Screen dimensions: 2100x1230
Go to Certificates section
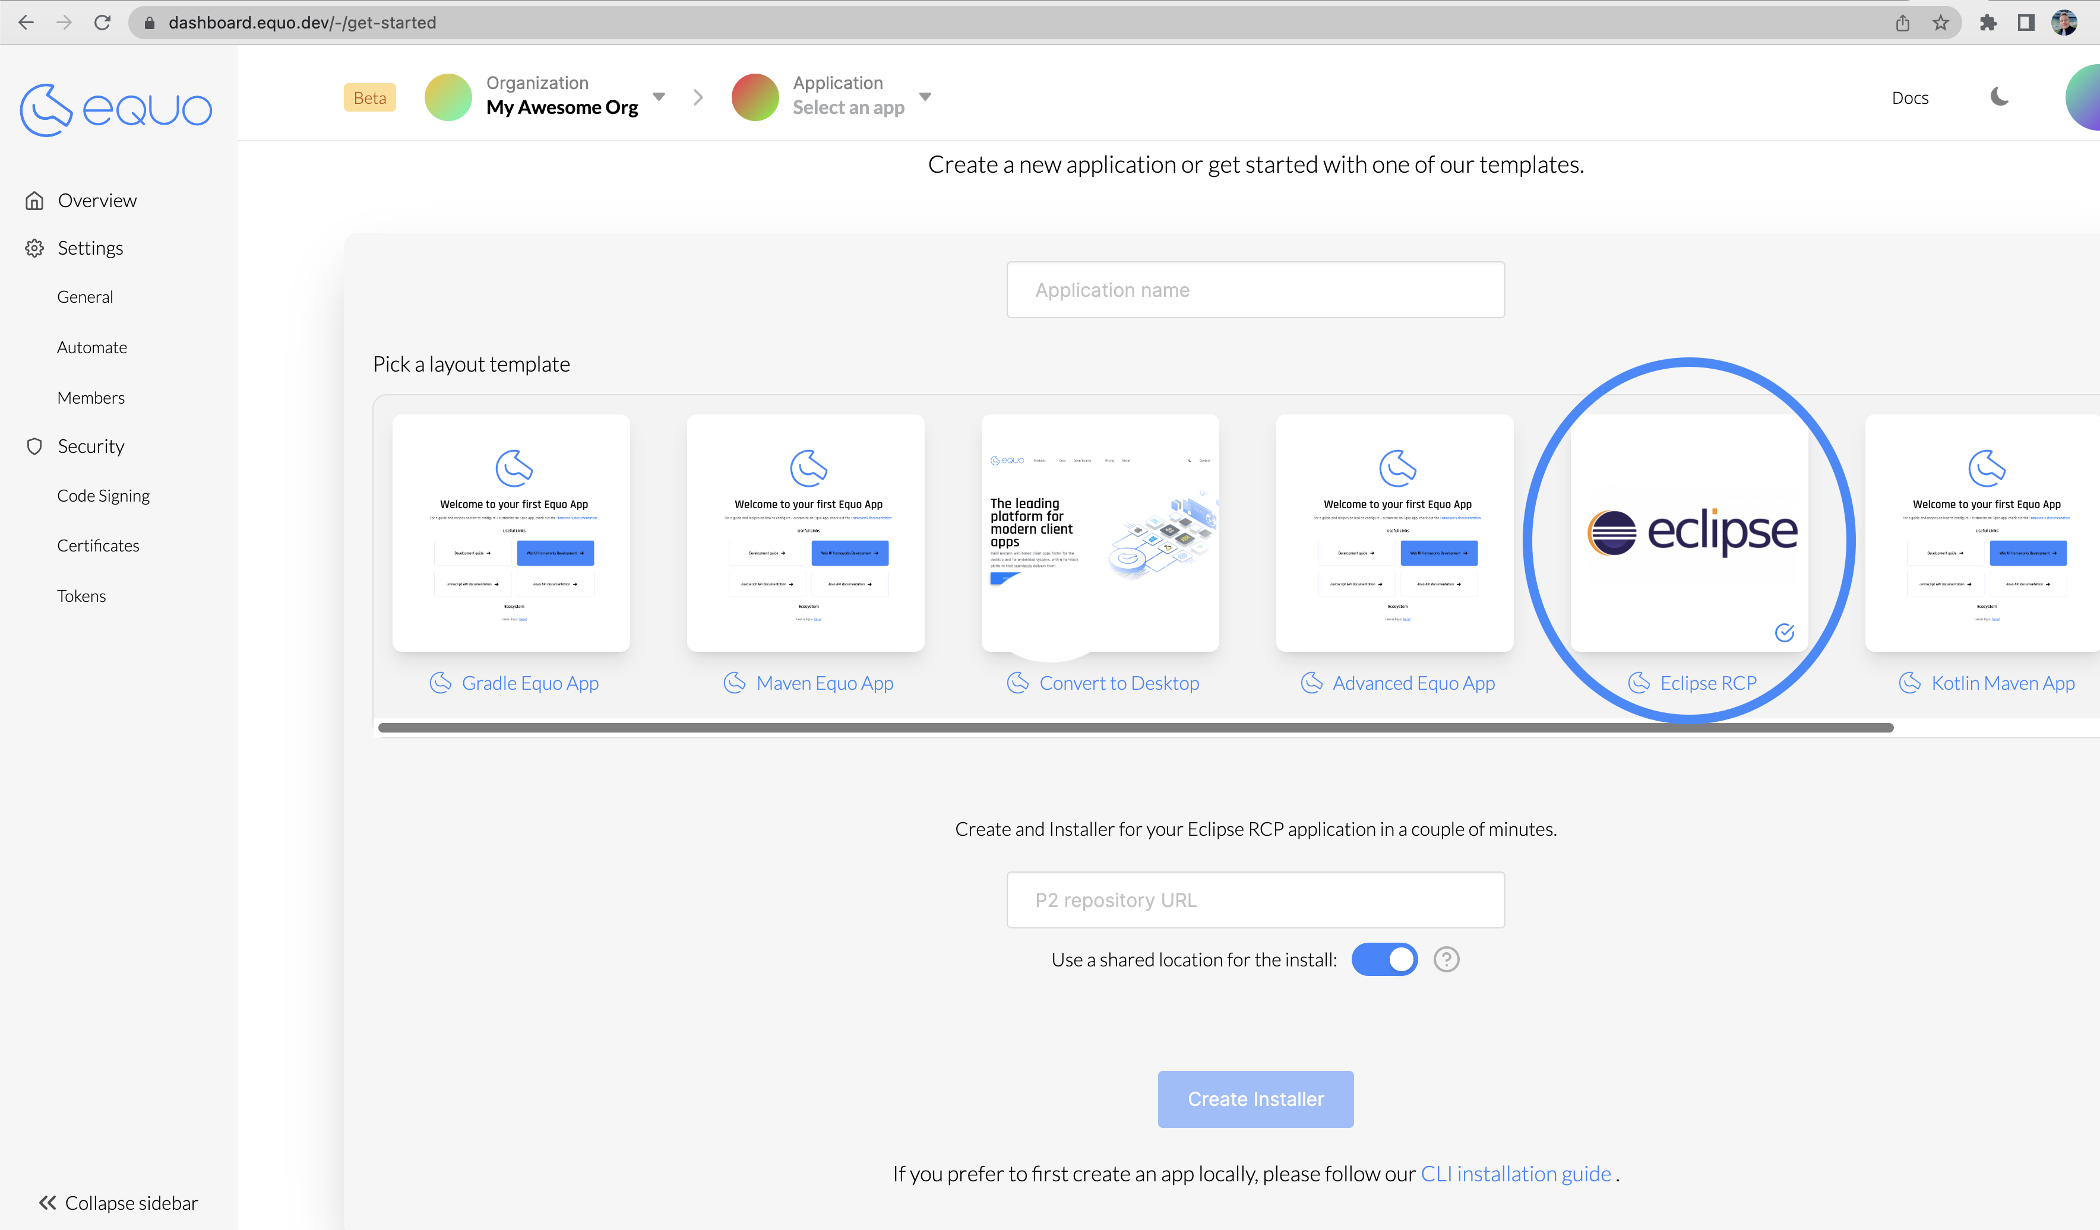click(x=99, y=546)
